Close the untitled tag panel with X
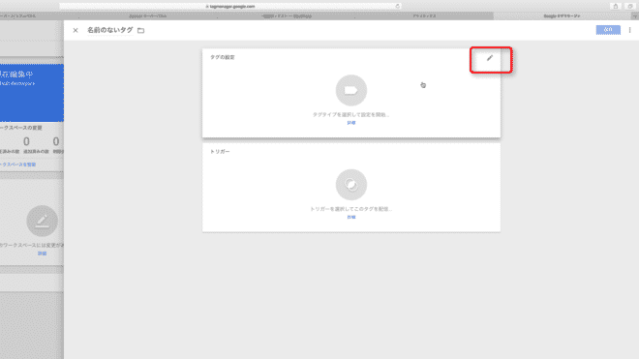This screenshot has width=639, height=359. click(x=76, y=30)
